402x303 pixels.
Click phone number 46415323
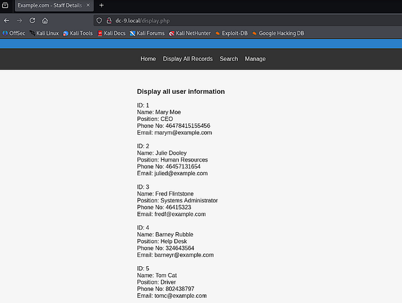click(x=178, y=207)
